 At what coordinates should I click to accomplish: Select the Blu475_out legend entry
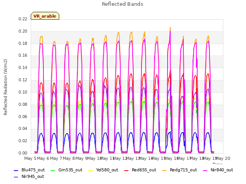coord(29,170)
